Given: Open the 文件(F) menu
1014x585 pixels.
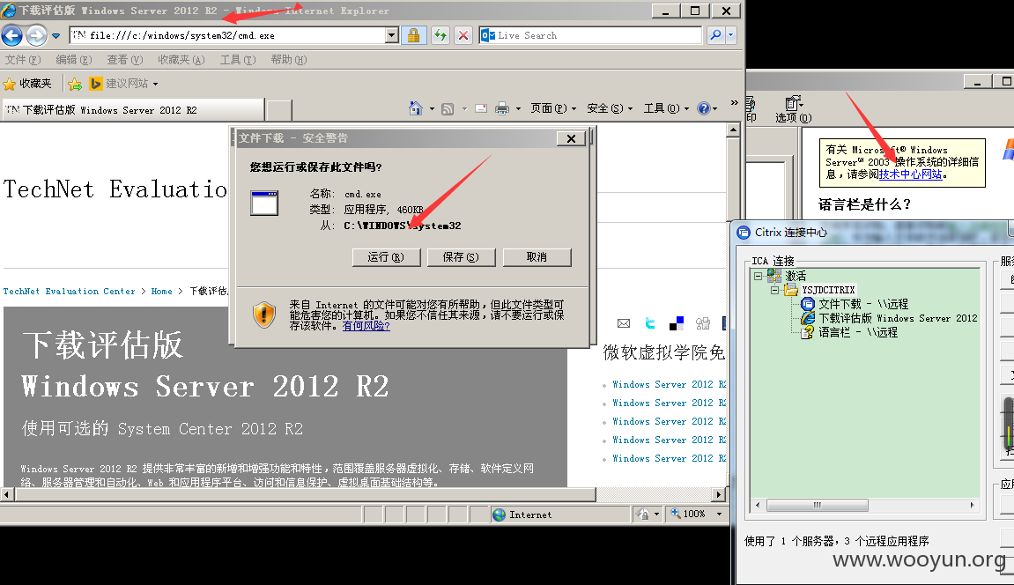Looking at the screenshot, I should pyautogui.click(x=23, y=60).
